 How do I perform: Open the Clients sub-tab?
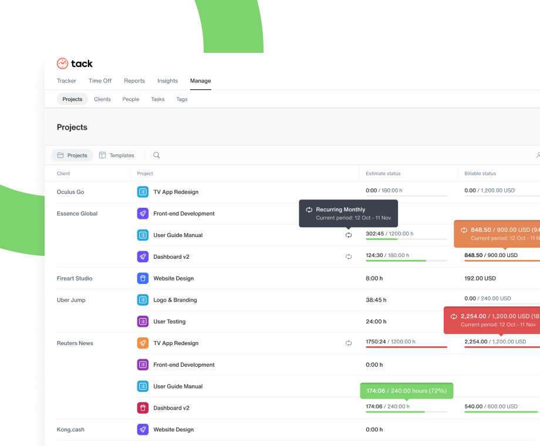[x=102, y=99]
